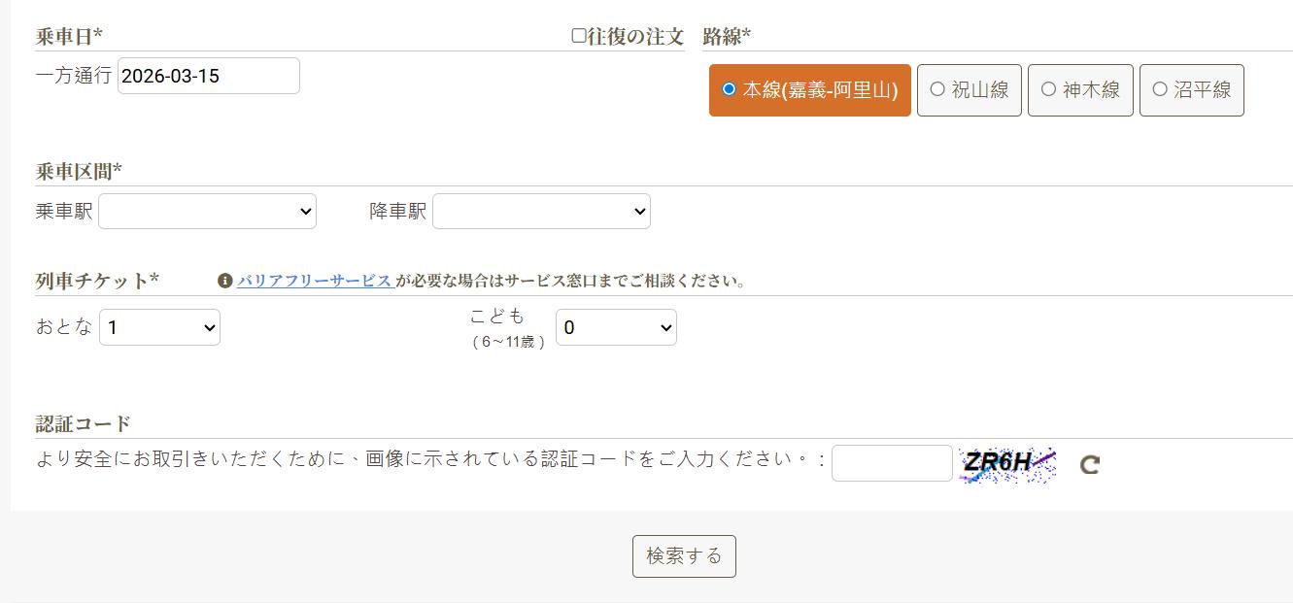
Task: Open the バリアフリーサービス link
Action: point(314,281)
